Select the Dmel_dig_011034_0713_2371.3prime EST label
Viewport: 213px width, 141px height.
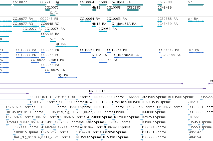pos(42,137)
